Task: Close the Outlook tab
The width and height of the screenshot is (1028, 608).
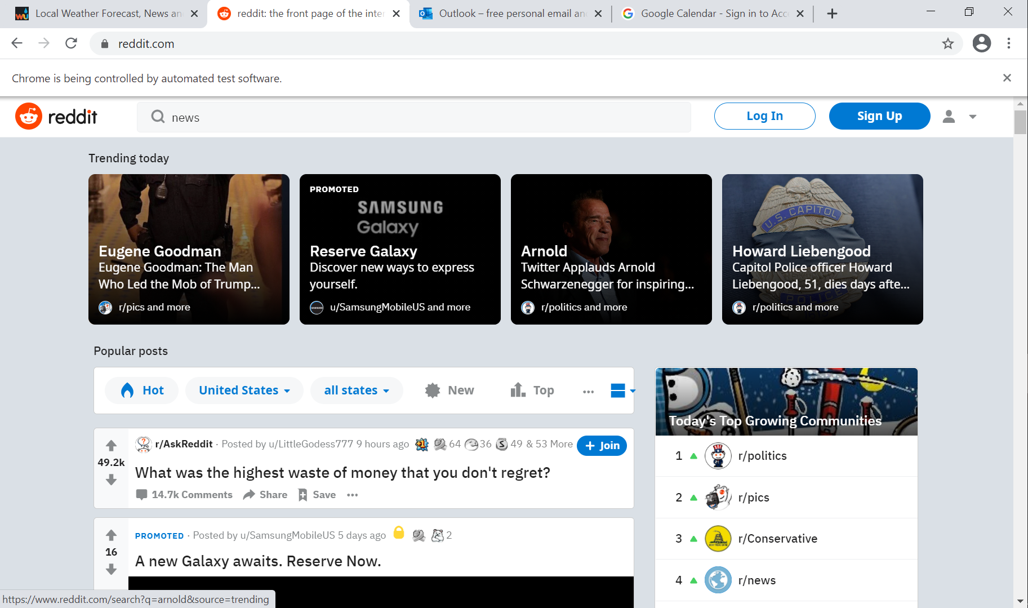Action: (x=598, y=14)
